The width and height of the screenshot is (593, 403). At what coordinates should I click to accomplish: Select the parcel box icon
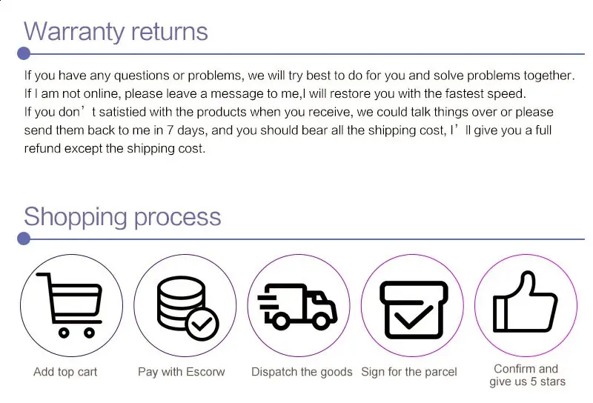413,304
